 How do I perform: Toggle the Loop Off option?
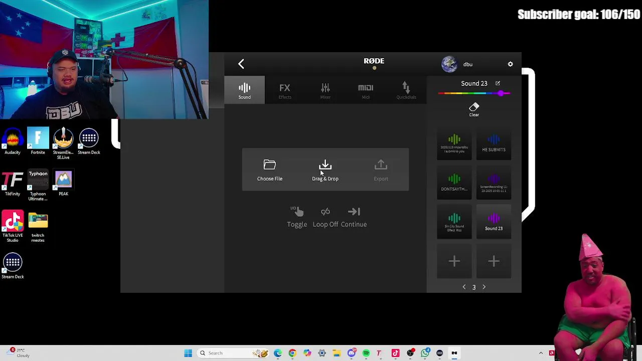326,217
